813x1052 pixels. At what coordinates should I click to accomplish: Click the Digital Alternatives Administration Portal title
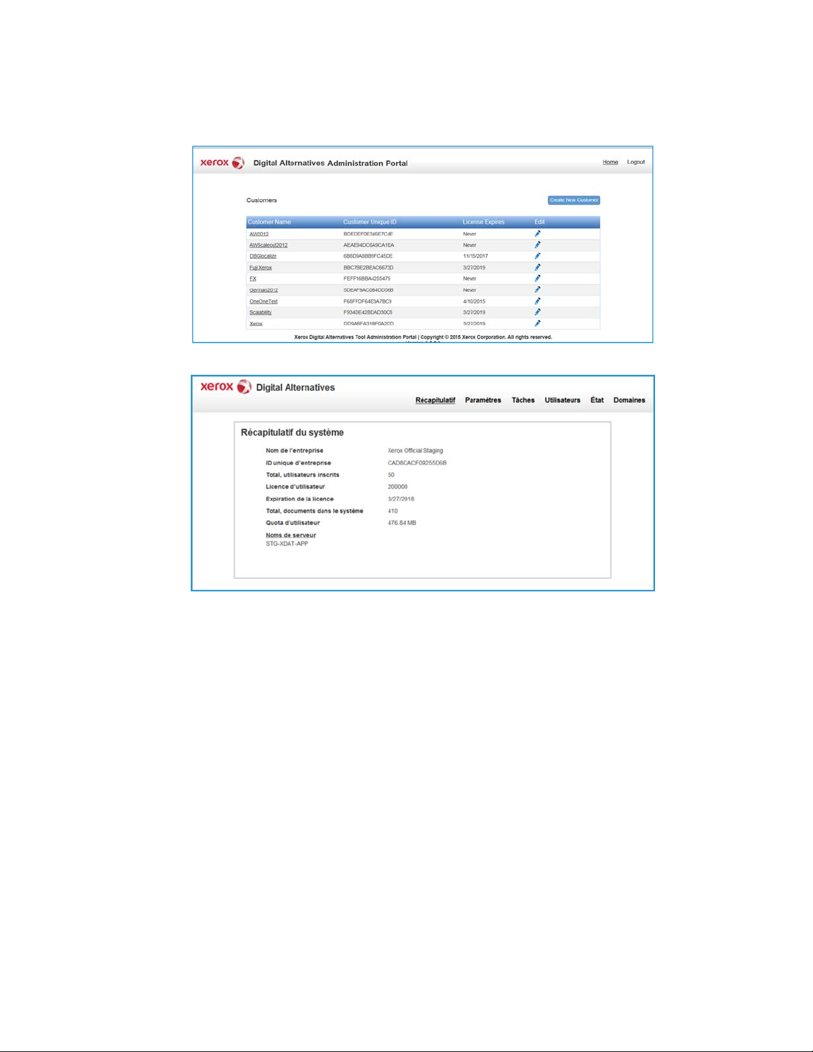point(331,163)
